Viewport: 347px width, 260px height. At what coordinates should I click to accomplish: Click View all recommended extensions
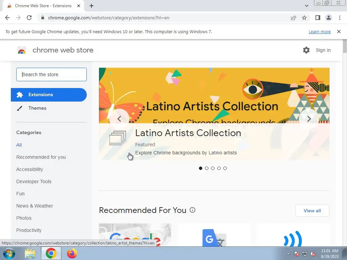(312, 211)
